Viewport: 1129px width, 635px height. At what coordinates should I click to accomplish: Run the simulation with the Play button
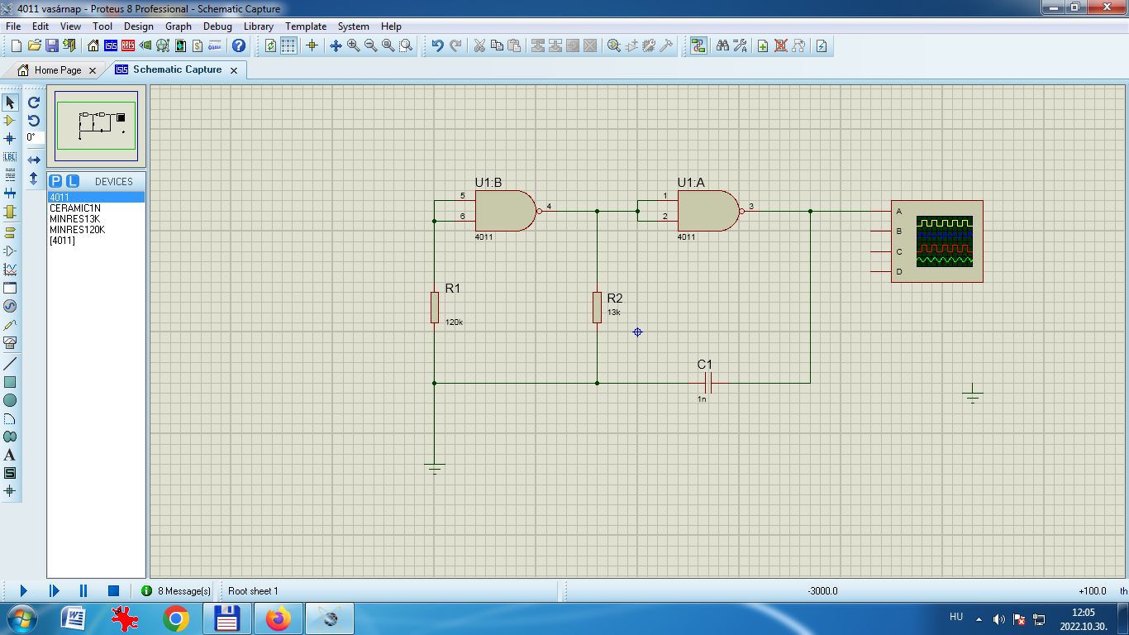[x=23, y=590]
